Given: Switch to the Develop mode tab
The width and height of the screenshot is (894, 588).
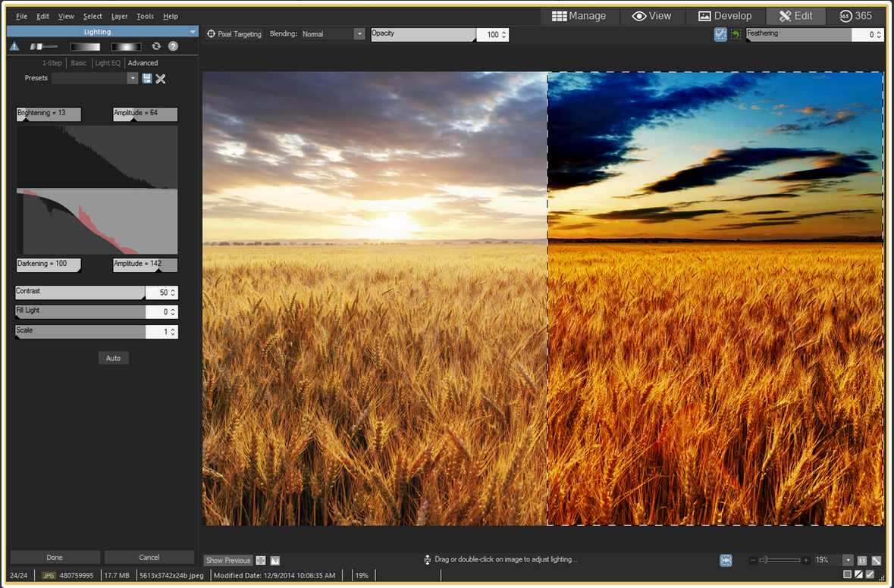Looking at the screenshot, I should [x=725, y=16].
